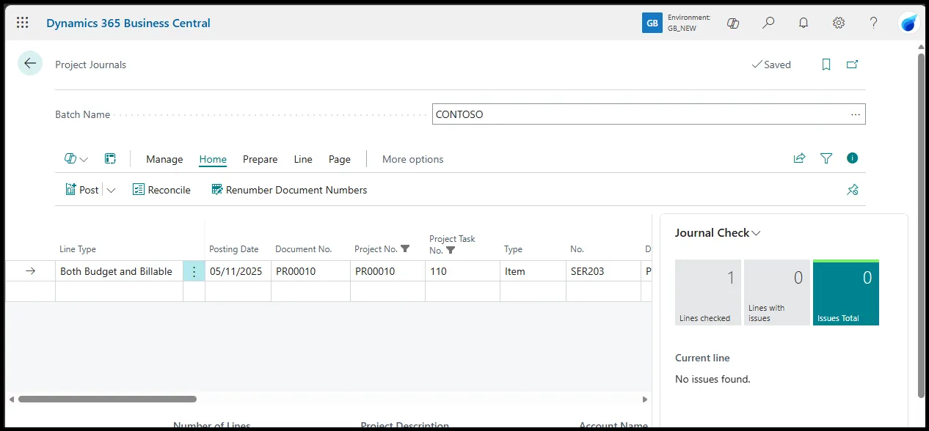The height and width of the screenshot is (431, 929).
Task: Select the row arrow indicator
Action: (30, 271)
